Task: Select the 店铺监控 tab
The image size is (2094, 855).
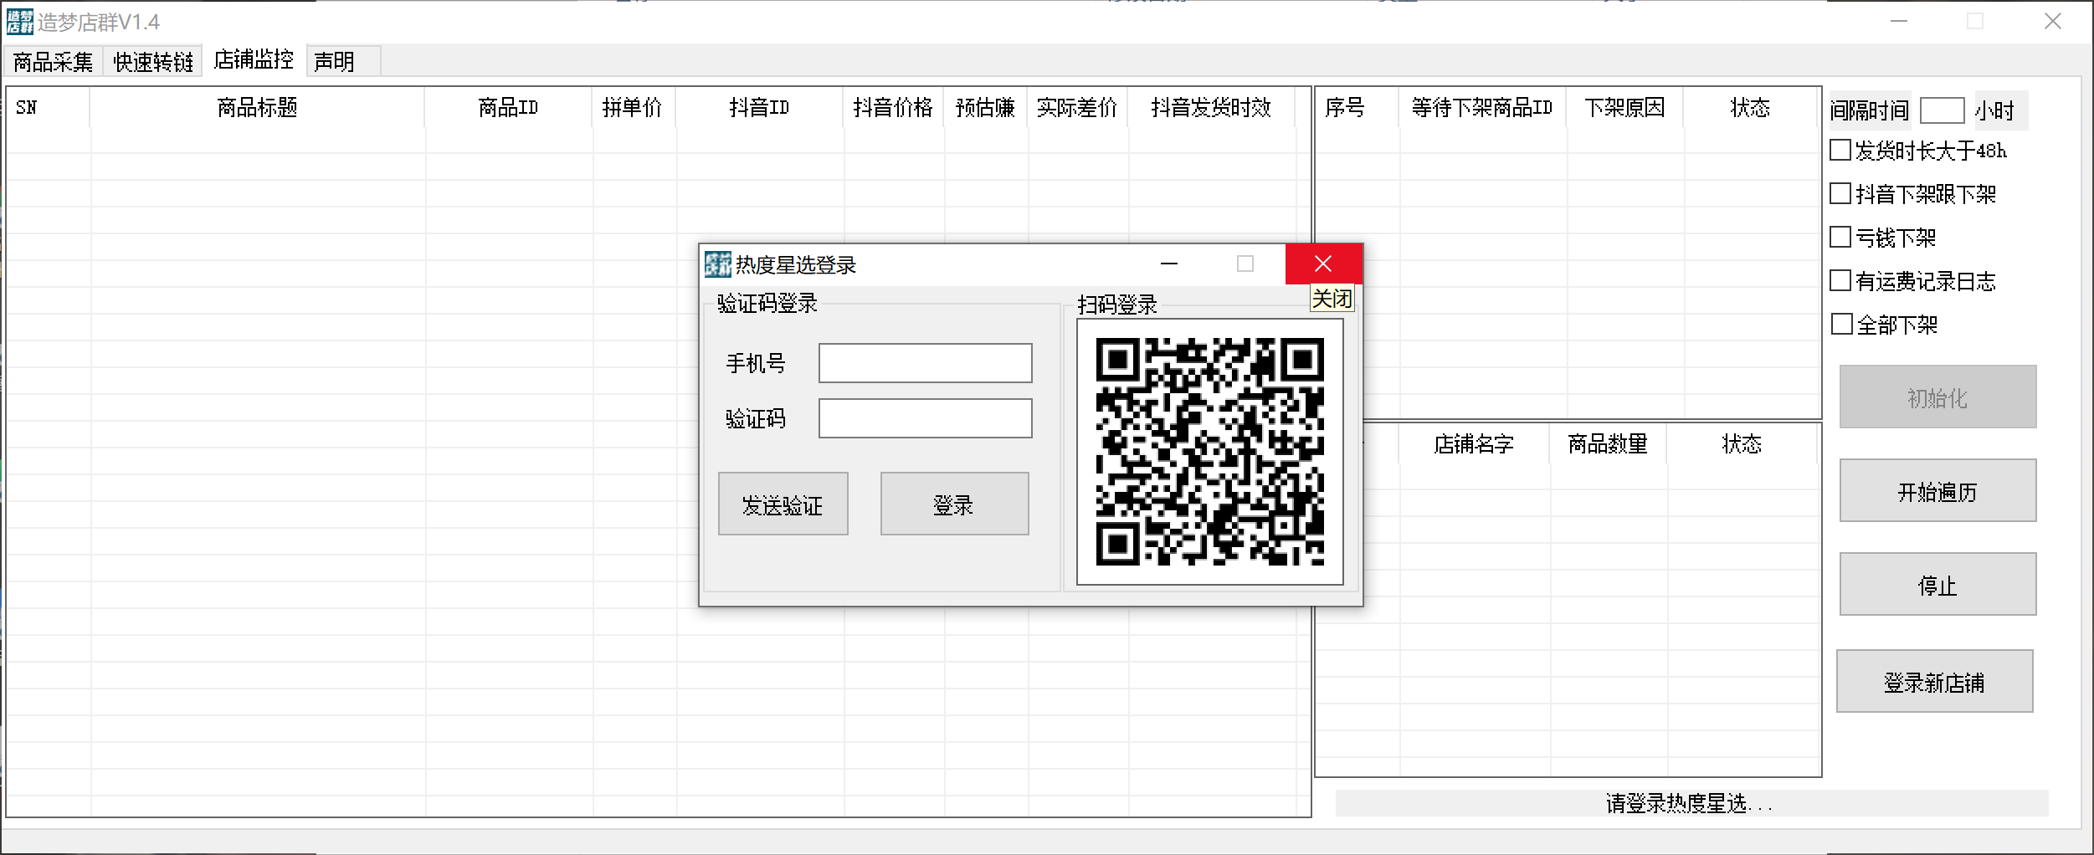Action: coord(252,61)
